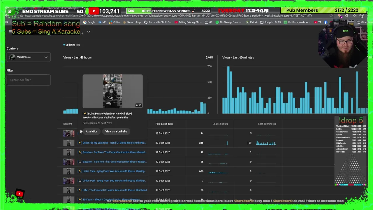Open HIM The Funeral Of Hearts link
Screen dimensions: 373x210
[112, 190]
